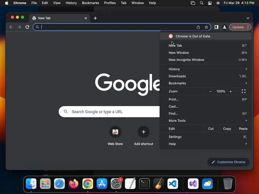Open Control Center icon

pos(210,3)
